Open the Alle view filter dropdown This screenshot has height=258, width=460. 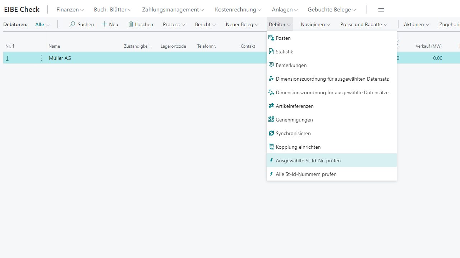42,24
